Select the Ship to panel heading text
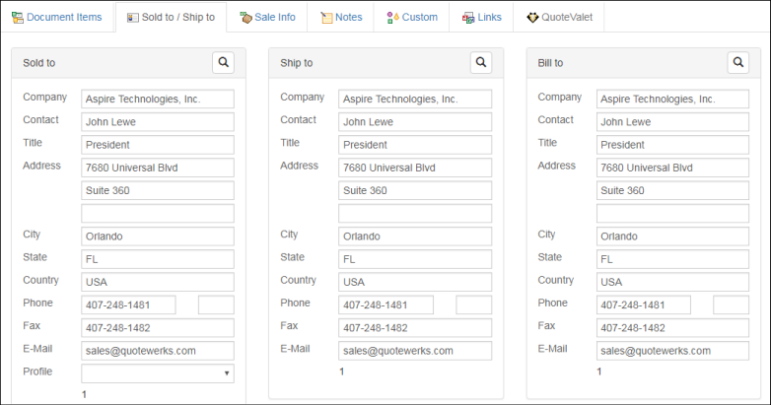 click(x=297, y=63)
